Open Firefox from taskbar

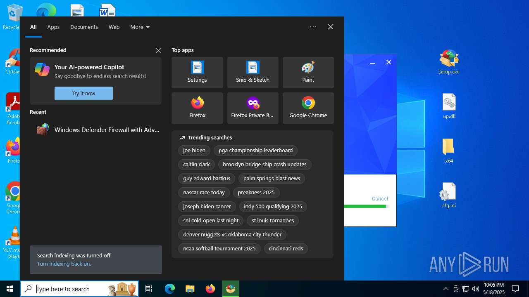pos(210,289)
